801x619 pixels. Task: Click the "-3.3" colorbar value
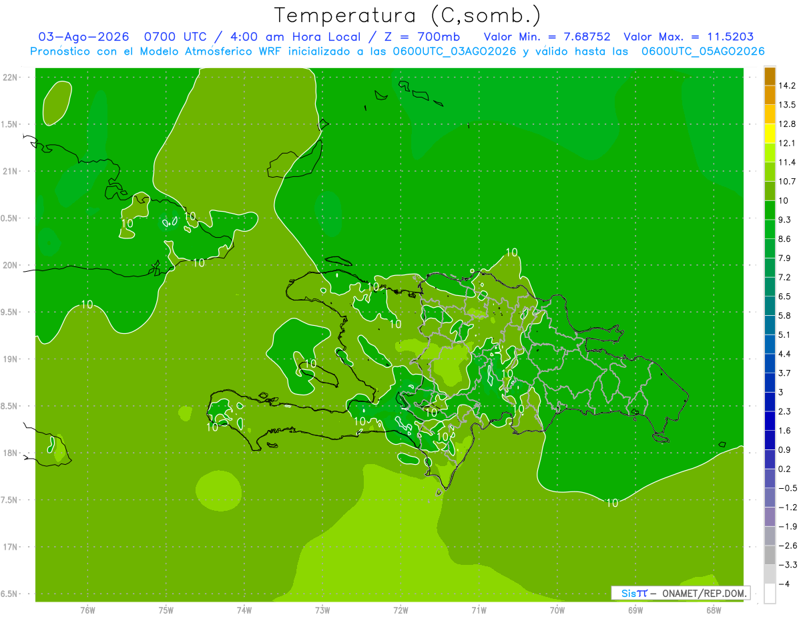click(787, 565)
